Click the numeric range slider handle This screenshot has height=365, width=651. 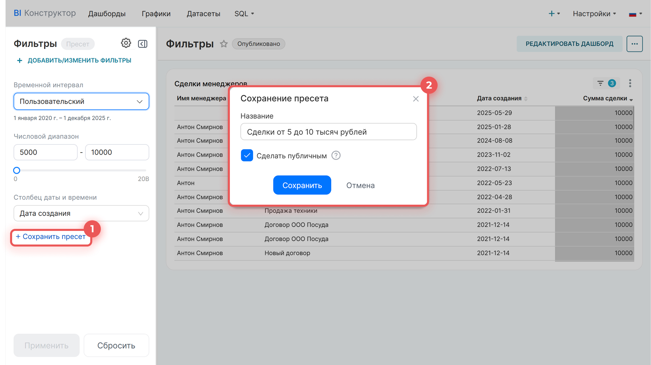(16, 170)
